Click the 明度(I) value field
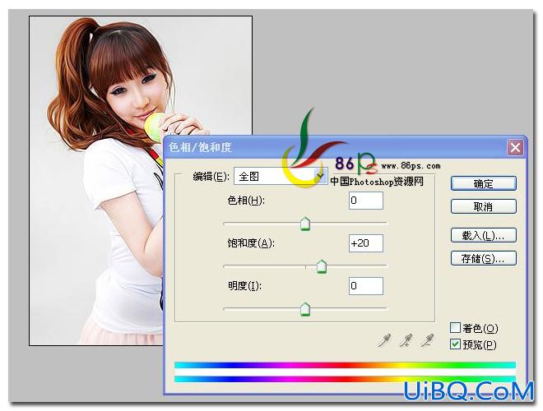The width and height of the screenshot is (543, 411). click(x=366, y=286)
